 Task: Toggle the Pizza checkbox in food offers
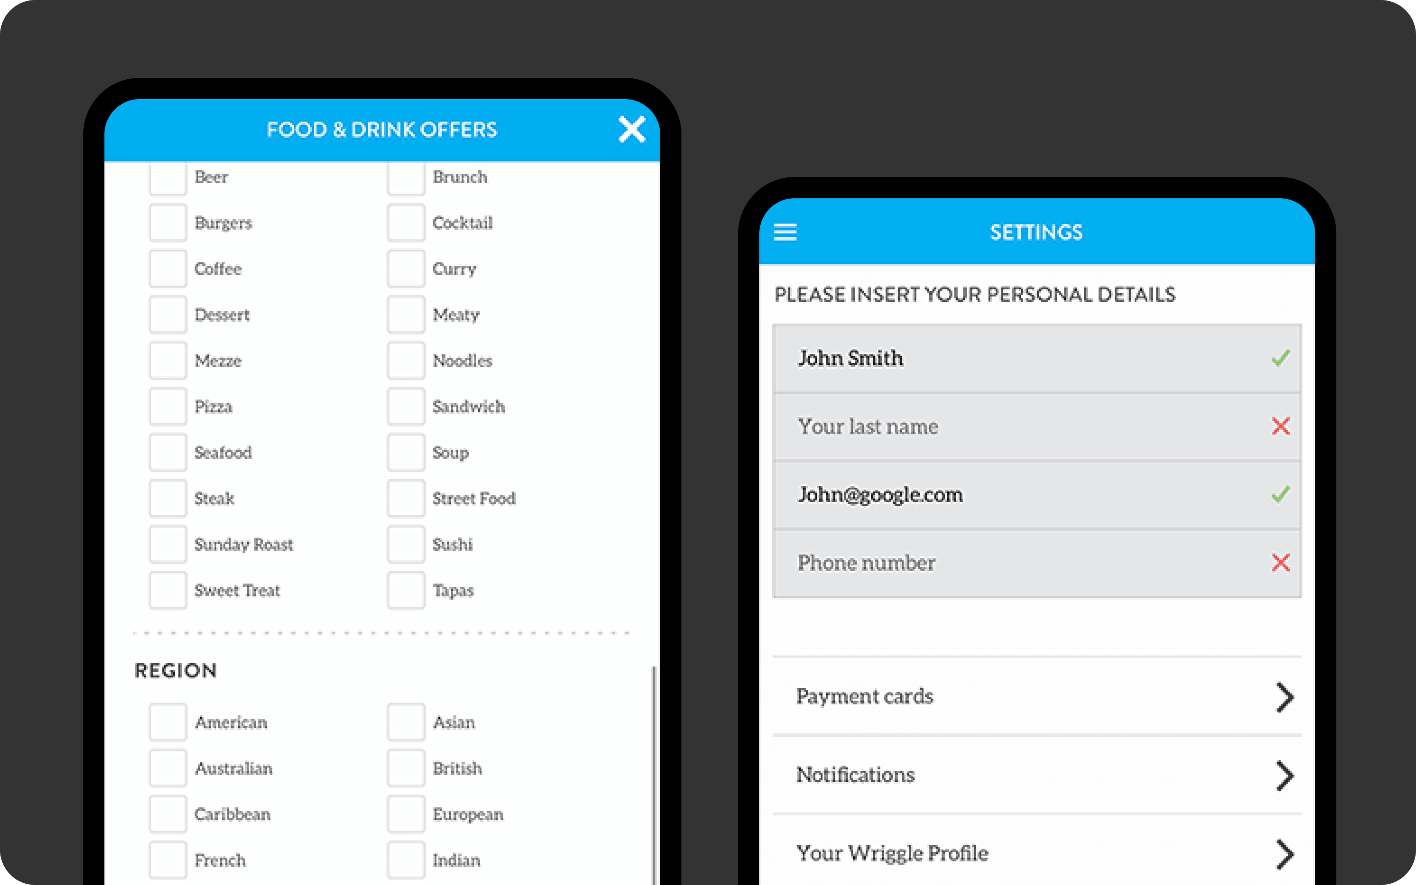(x=167, y=406)
